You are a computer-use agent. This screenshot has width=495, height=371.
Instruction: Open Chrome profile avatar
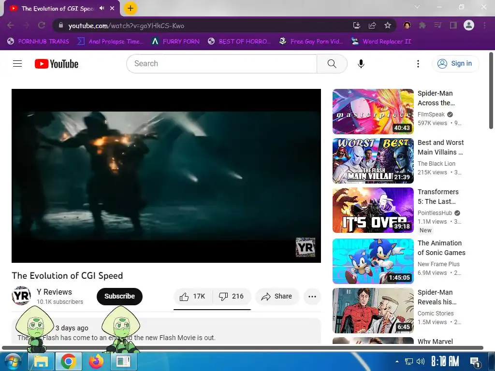point(469,25)
